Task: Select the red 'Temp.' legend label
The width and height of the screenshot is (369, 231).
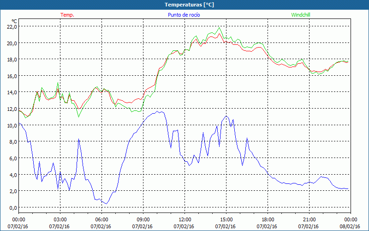Action: point(67,15)
